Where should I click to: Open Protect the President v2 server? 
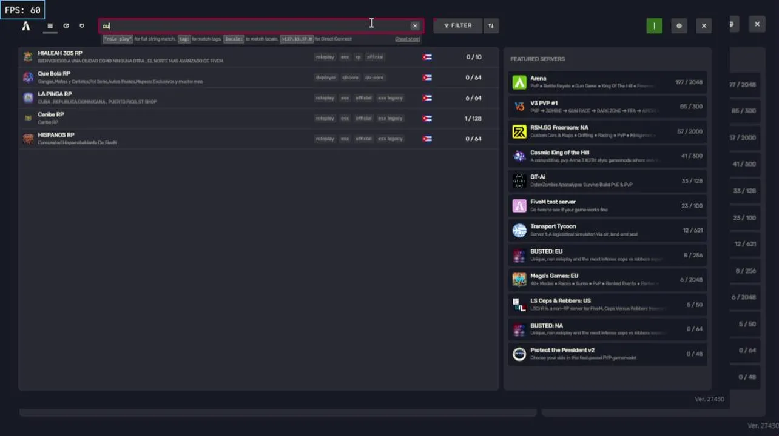point(607,354)
